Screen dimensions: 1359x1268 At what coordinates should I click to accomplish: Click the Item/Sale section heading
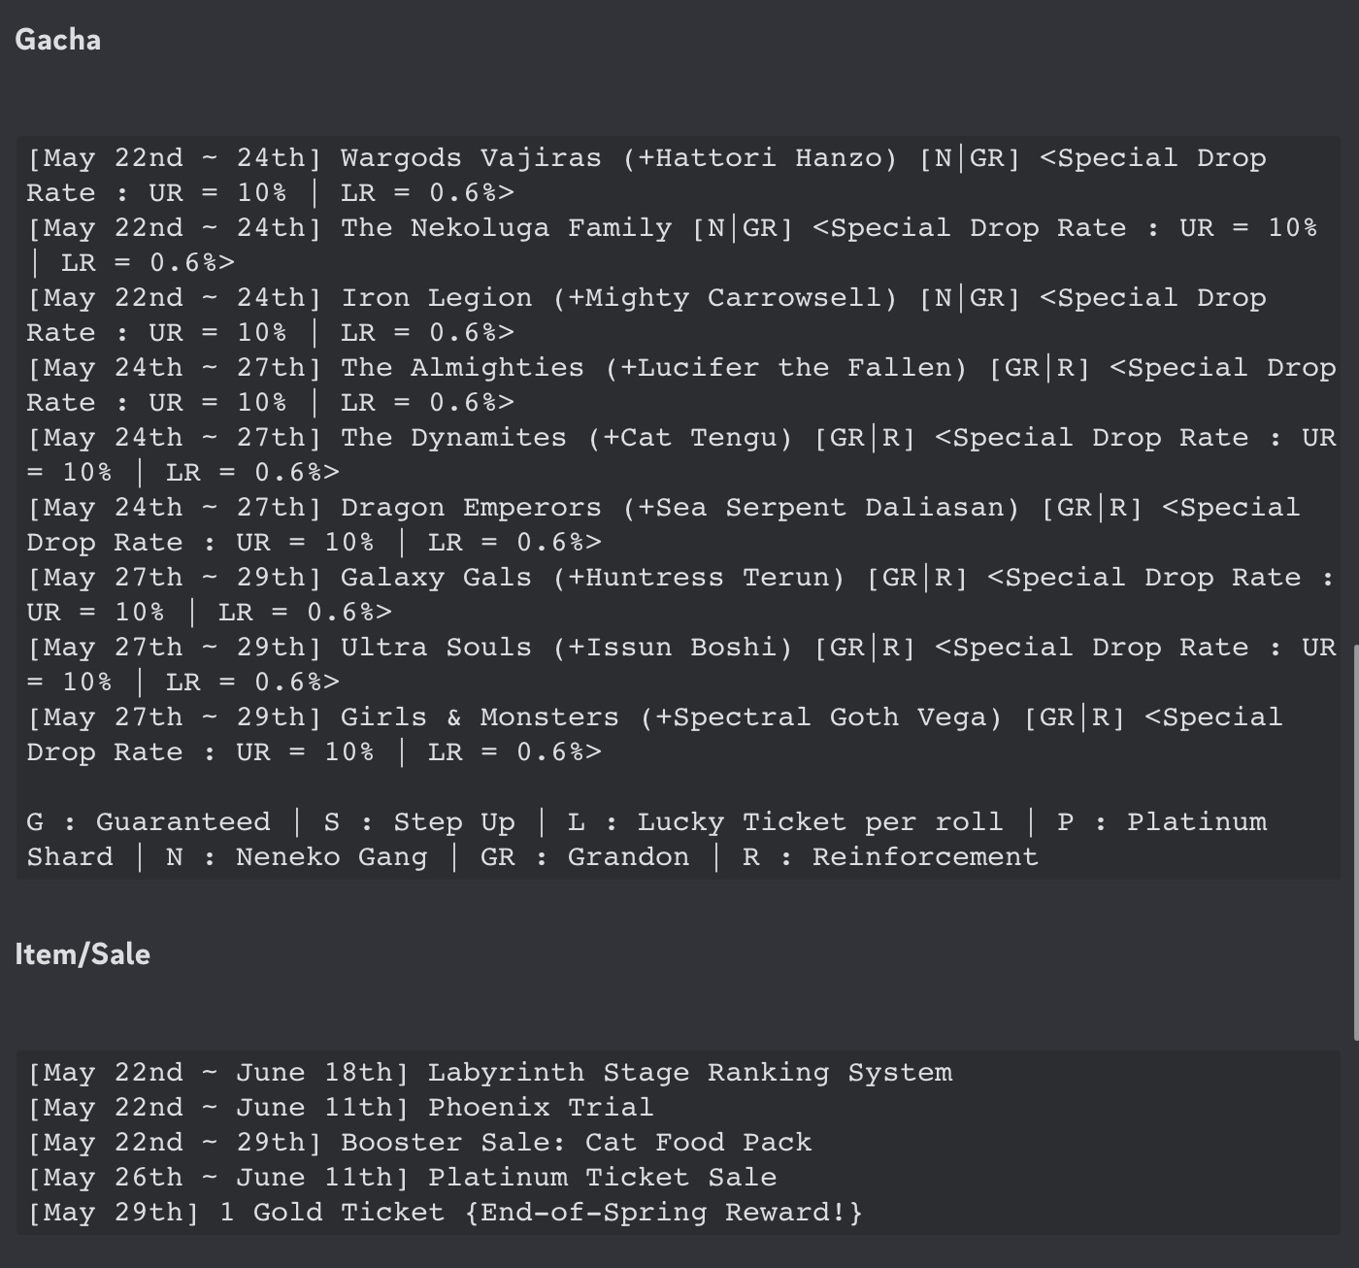coord(83,954)
